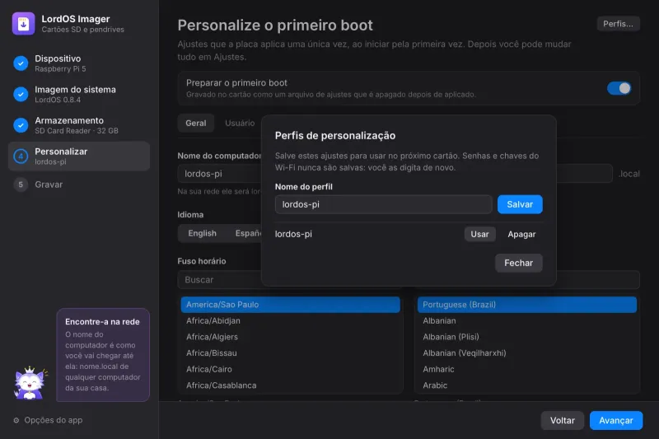
Task: Select Portuguese (Brazil) keyboard layout
Action: [527, 305]
